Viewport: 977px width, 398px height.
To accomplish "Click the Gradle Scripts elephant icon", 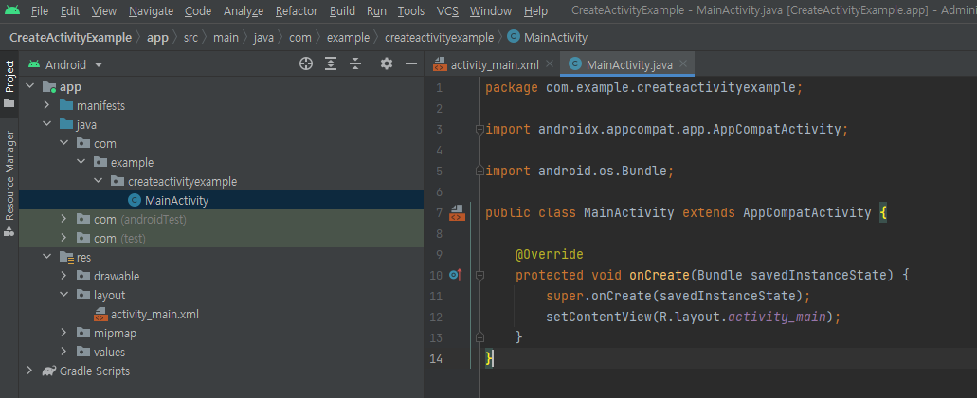I will point(49,371).
